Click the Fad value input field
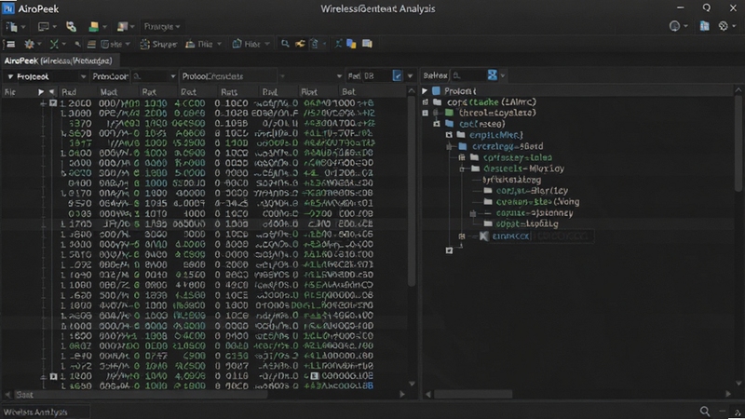 coord(377,76)
